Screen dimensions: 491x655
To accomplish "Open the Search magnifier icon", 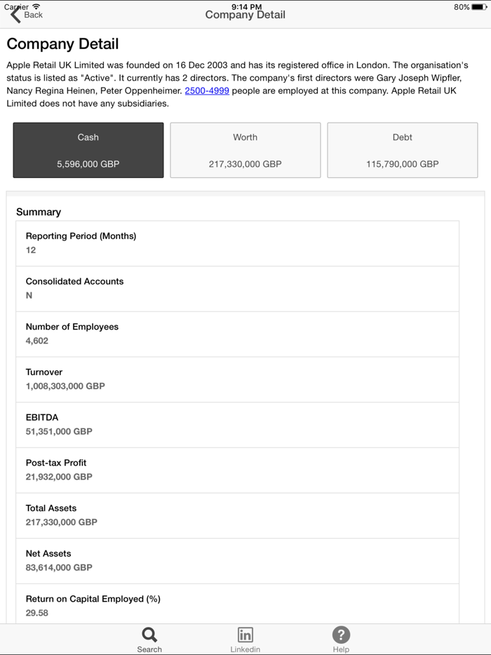I will coord(149,635).
